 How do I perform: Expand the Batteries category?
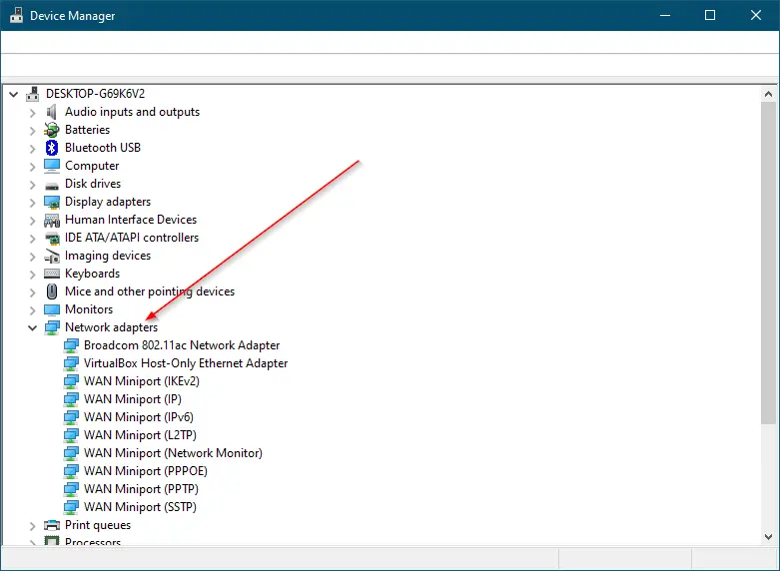33,131
